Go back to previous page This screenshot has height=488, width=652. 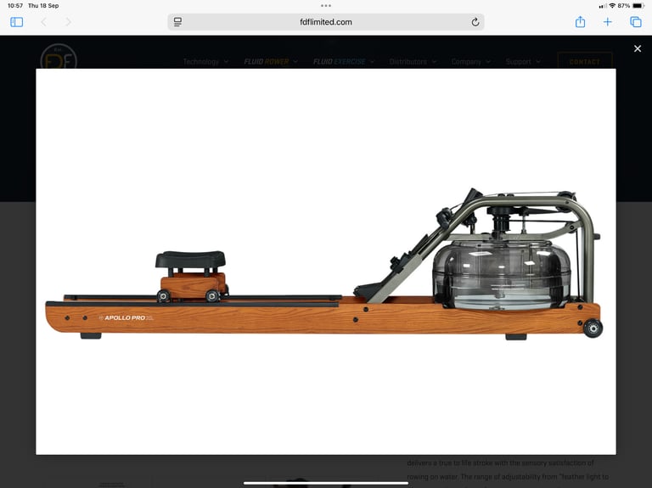coord(43,22)
